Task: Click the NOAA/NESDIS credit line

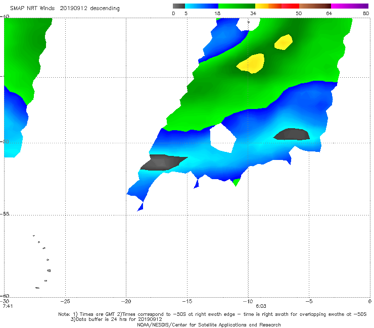Action: pos(209,325)
